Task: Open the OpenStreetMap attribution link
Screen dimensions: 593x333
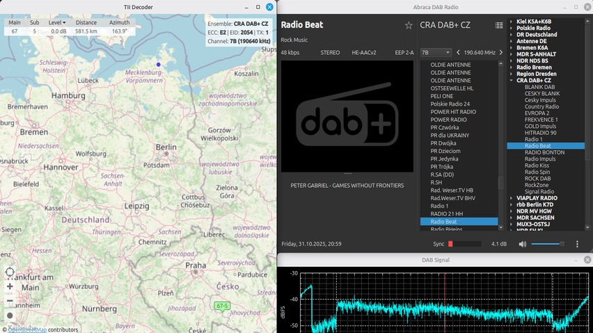Action: coord(25,330)
